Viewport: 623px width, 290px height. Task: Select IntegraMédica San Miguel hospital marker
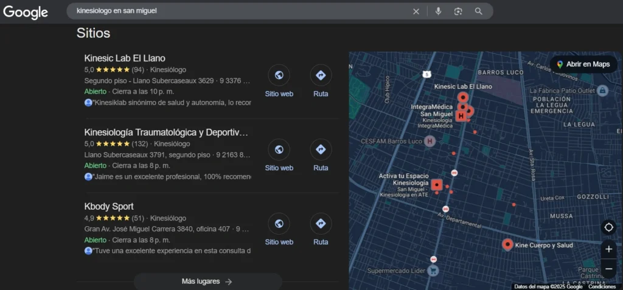[x=461, y=116]
